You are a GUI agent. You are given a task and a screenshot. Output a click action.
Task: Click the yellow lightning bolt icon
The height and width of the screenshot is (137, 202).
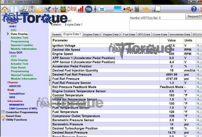pos(146,9)
